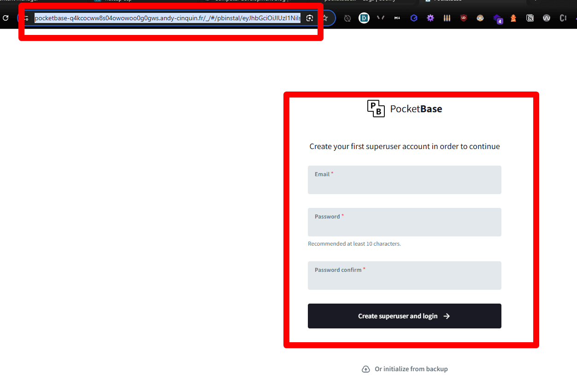Reload the page with the refresh icon
The width and height of the screenshot is (577, 385).
point(6,18)
